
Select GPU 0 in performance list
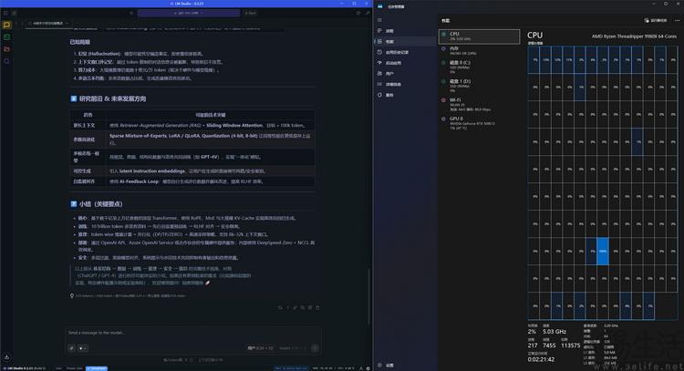(x=479, y=123)
